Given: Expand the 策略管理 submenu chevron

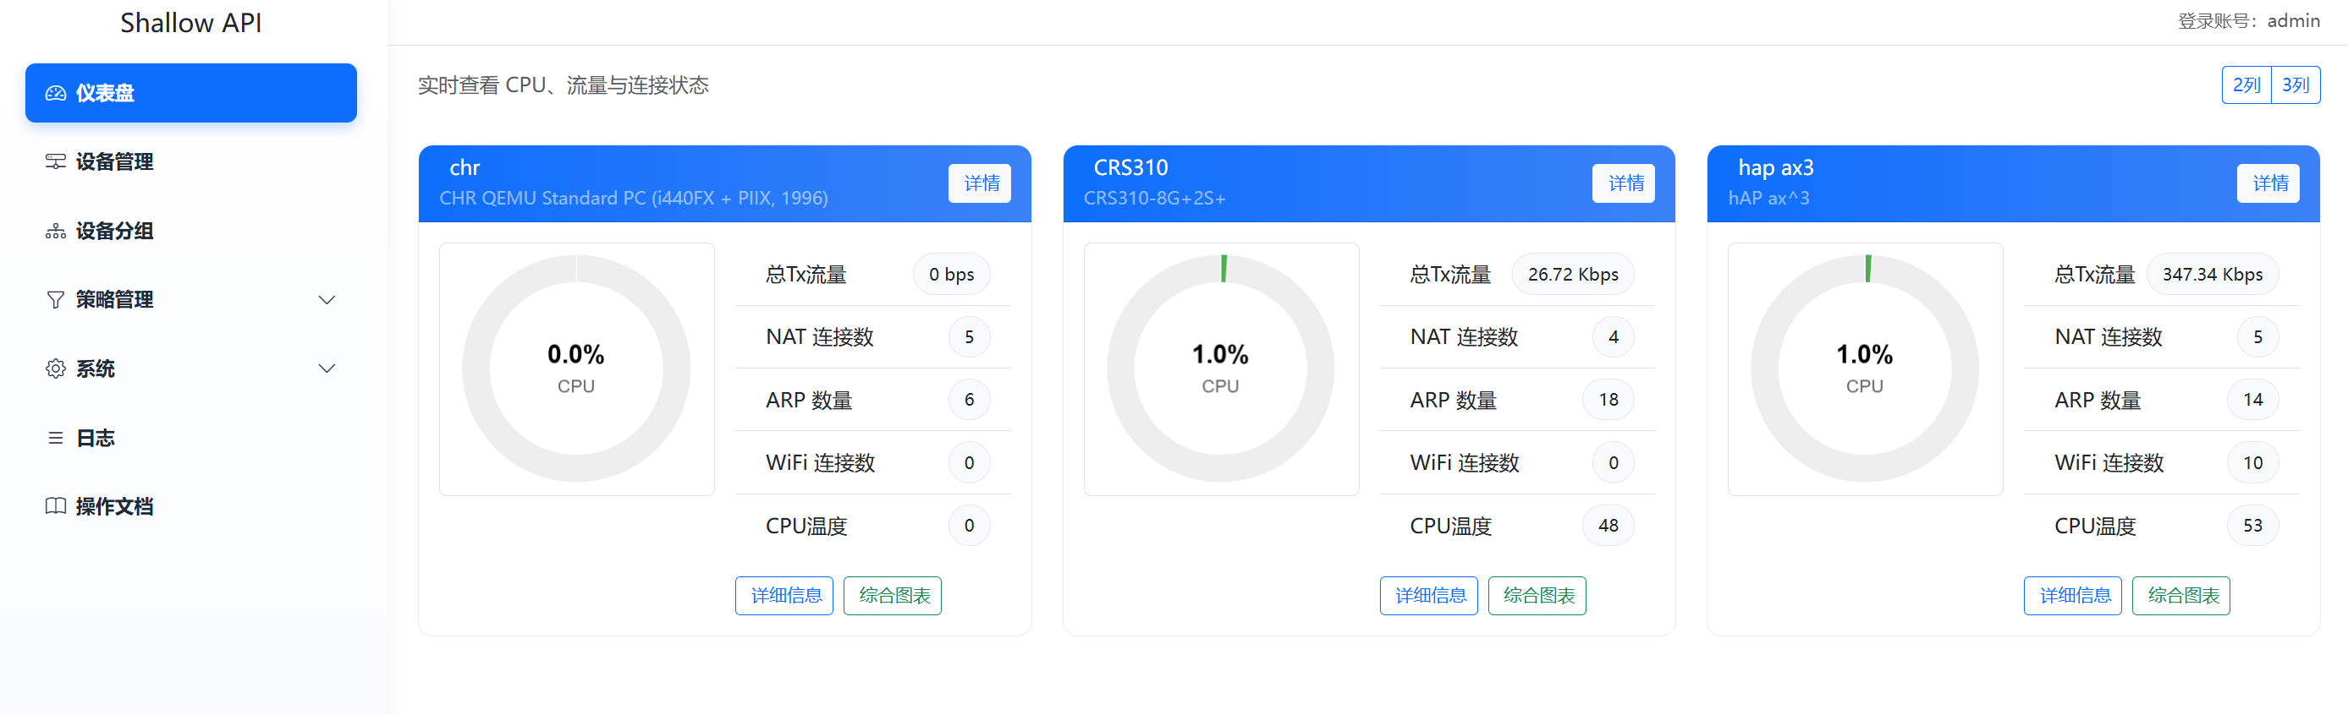Looking at the screenshot, I should [x=327, y=300].
